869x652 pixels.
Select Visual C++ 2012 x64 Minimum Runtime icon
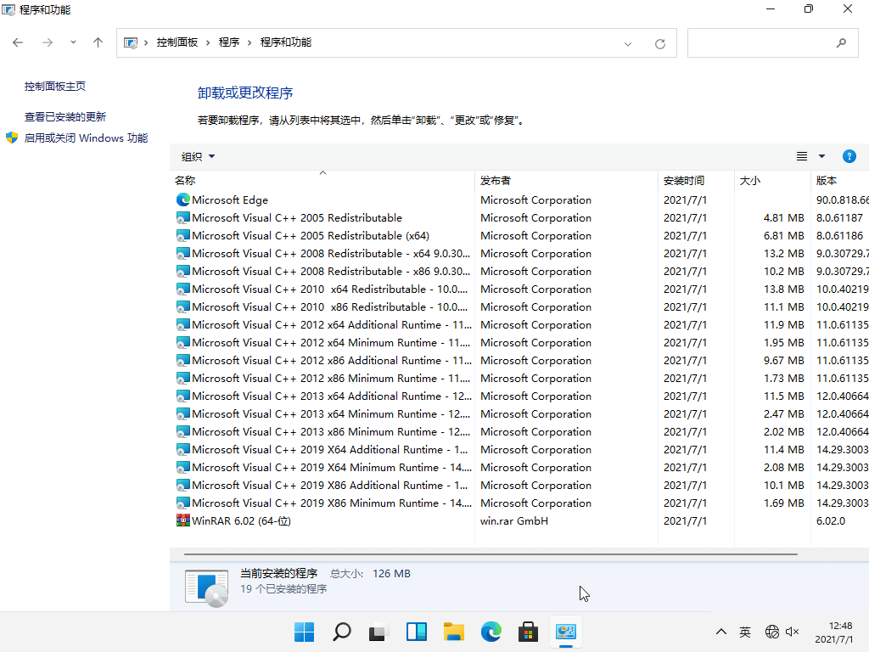[x=183, y=343]
